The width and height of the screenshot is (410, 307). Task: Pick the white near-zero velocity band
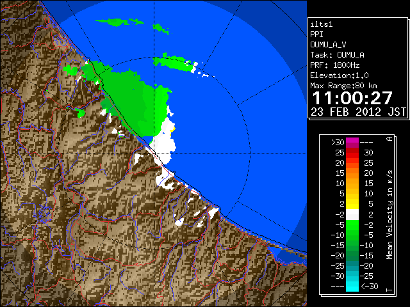click(352, 215)
